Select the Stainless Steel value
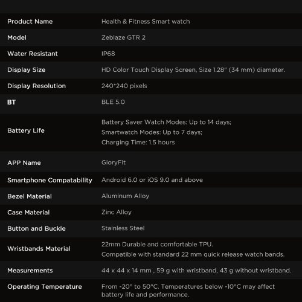This screenshot has width=302, height=302. pos(123,228)
